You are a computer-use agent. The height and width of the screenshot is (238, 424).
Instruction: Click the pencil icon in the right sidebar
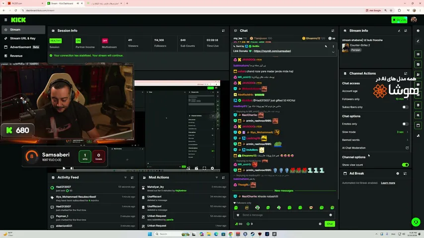(418, 41)
